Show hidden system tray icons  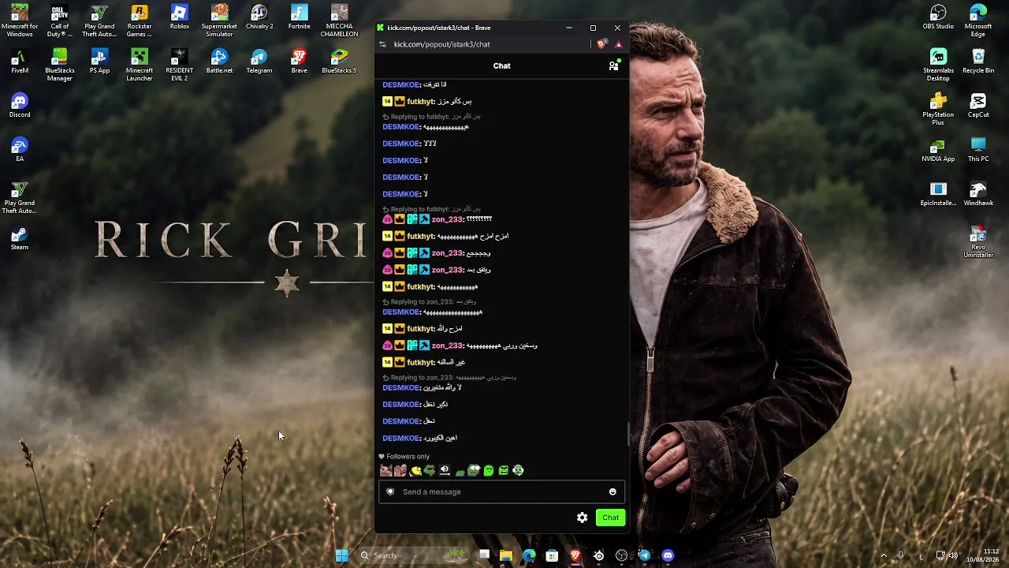883,555
